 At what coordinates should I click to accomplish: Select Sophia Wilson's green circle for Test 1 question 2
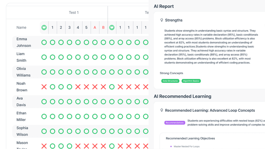coord(61,131)
